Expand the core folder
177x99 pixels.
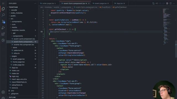pos(14,24)
